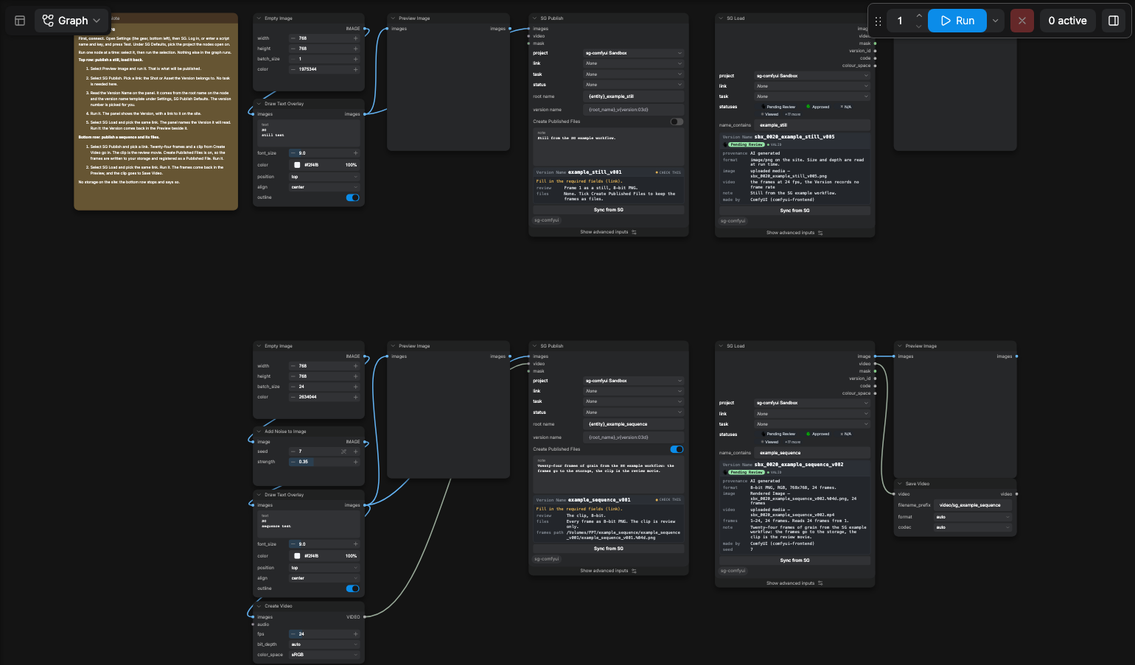Open format dropdown in Save Video node
The width and height of the screenshot is (1135, 665).
click(973, 517)
